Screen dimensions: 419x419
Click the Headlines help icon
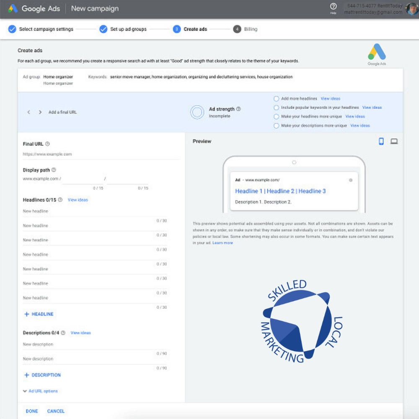[60, 199]
